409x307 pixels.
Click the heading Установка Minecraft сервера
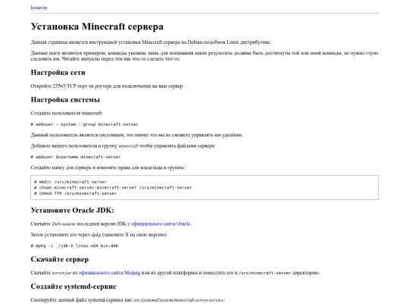pos(97,27)
